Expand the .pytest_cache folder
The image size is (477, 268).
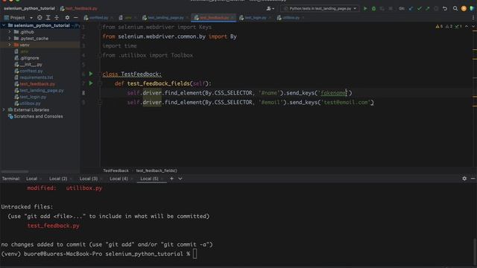pyautogui.click(x=10, y=38)
